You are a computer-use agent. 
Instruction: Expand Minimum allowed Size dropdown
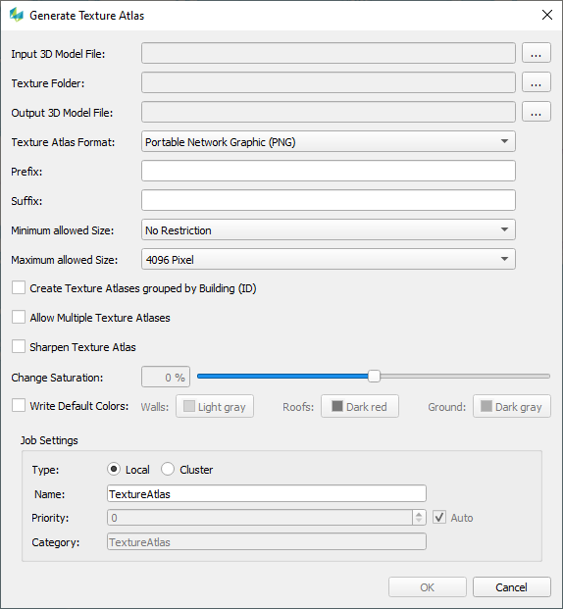click(x=329, y=229)
